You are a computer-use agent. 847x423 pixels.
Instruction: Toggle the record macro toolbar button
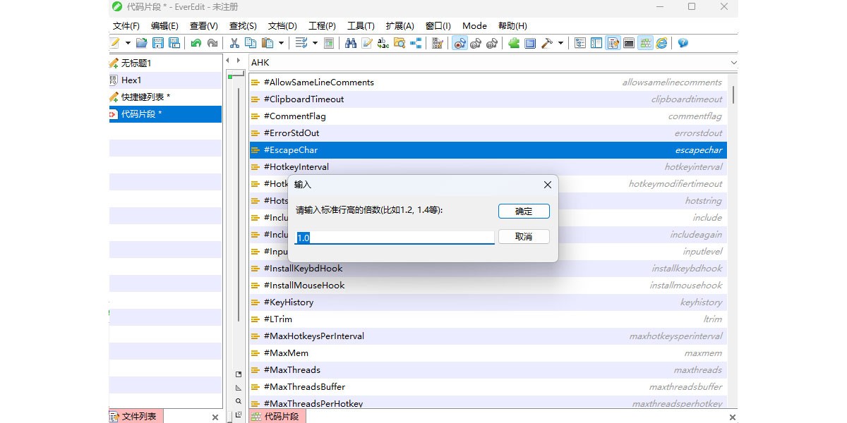click(x=459, y=43)
